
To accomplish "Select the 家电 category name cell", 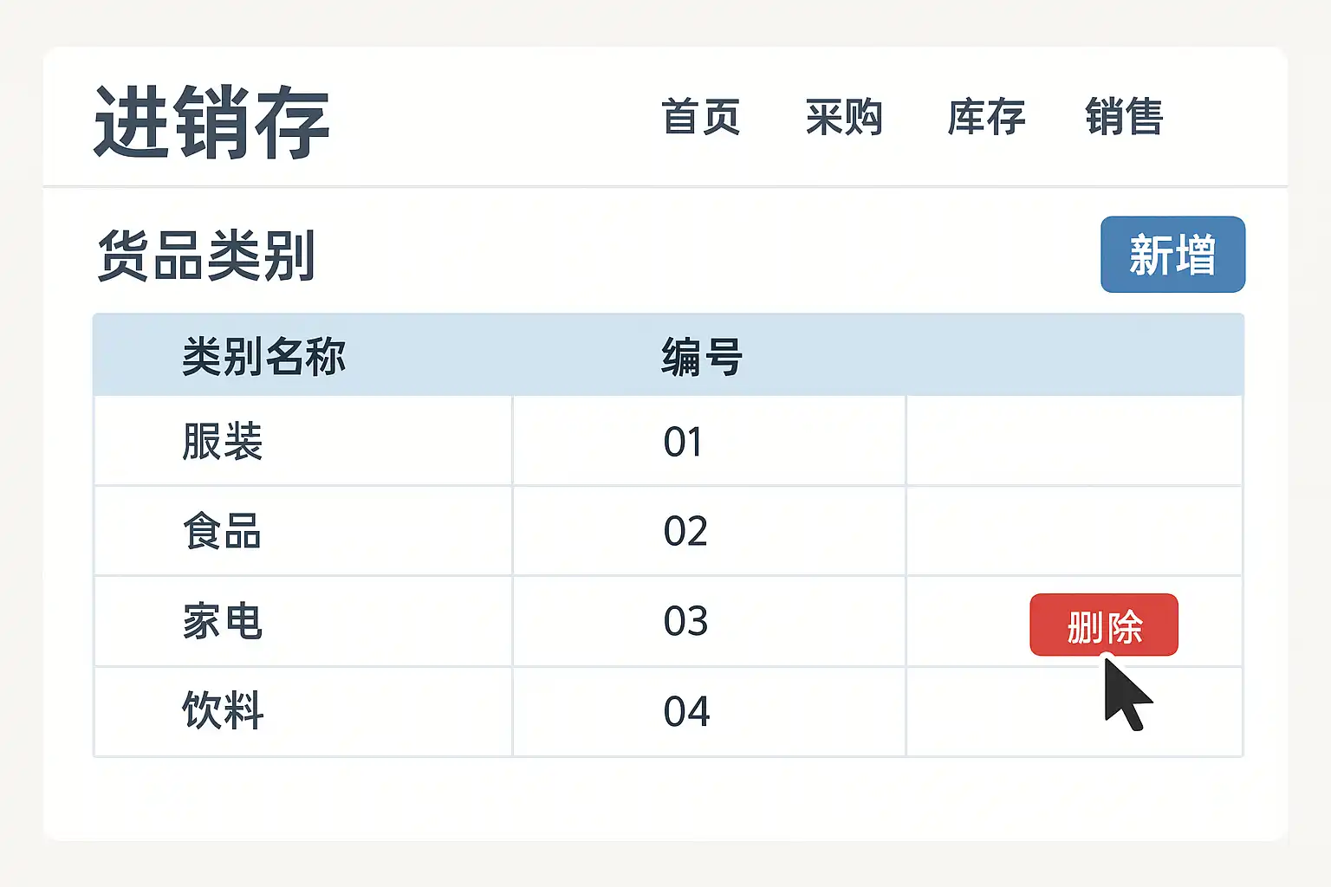I will tap(223, 621).
